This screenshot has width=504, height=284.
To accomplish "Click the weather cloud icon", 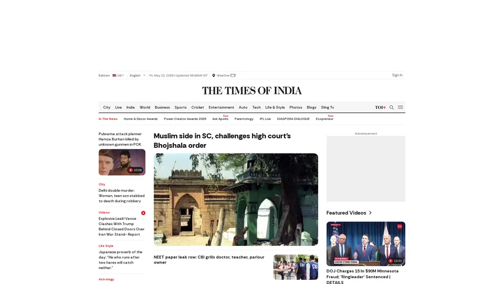I will point(233,75).
